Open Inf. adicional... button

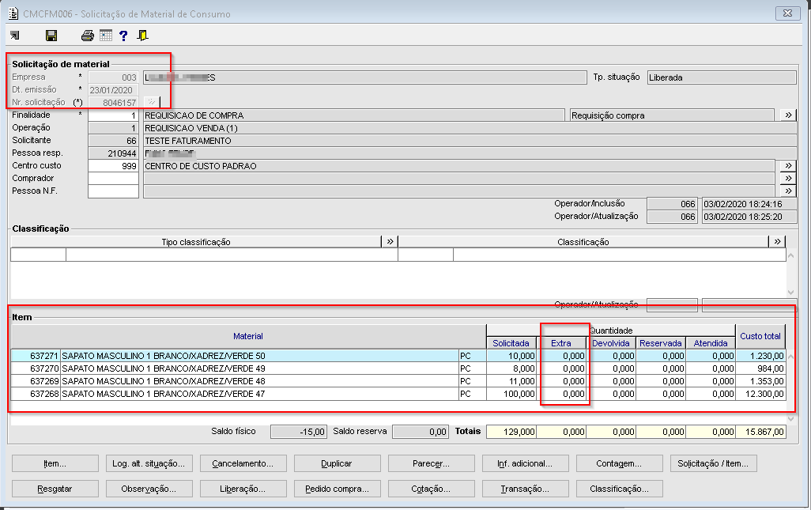click(x=526, y=463)
